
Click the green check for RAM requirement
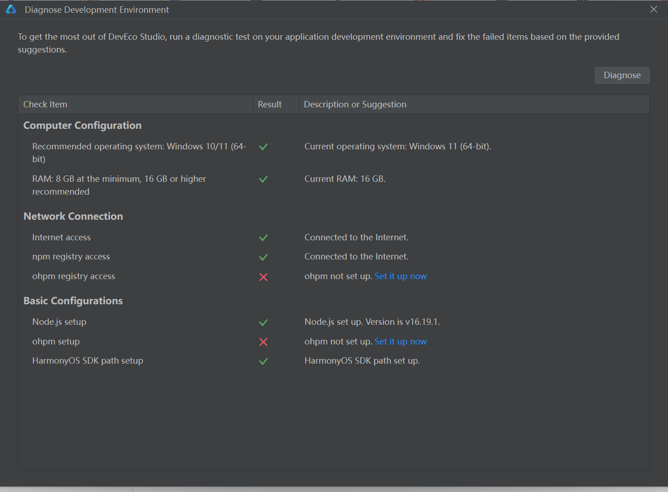263,180
